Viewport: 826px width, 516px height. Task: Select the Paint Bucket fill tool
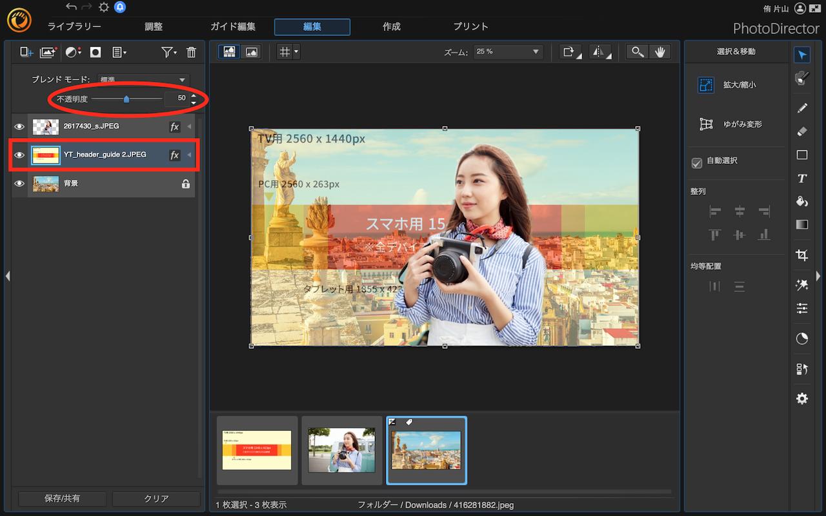(802, 202)
